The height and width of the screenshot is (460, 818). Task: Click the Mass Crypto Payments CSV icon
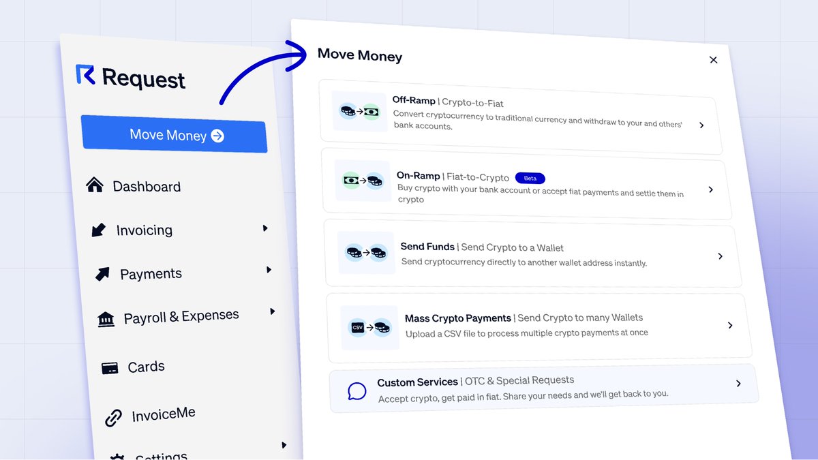coord(369,328)
